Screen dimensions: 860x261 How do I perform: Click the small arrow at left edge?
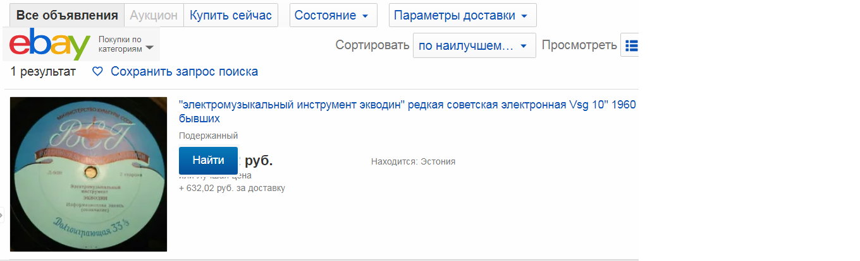(2, 216)
